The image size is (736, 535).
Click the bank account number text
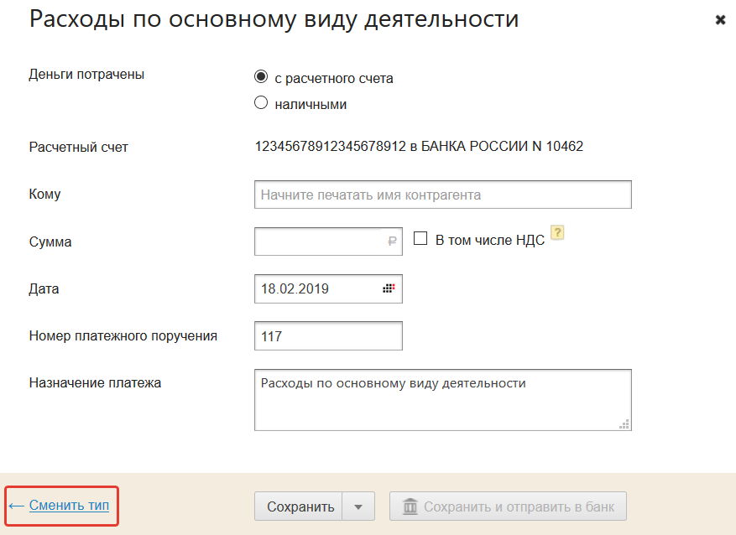tap(419, 147)
